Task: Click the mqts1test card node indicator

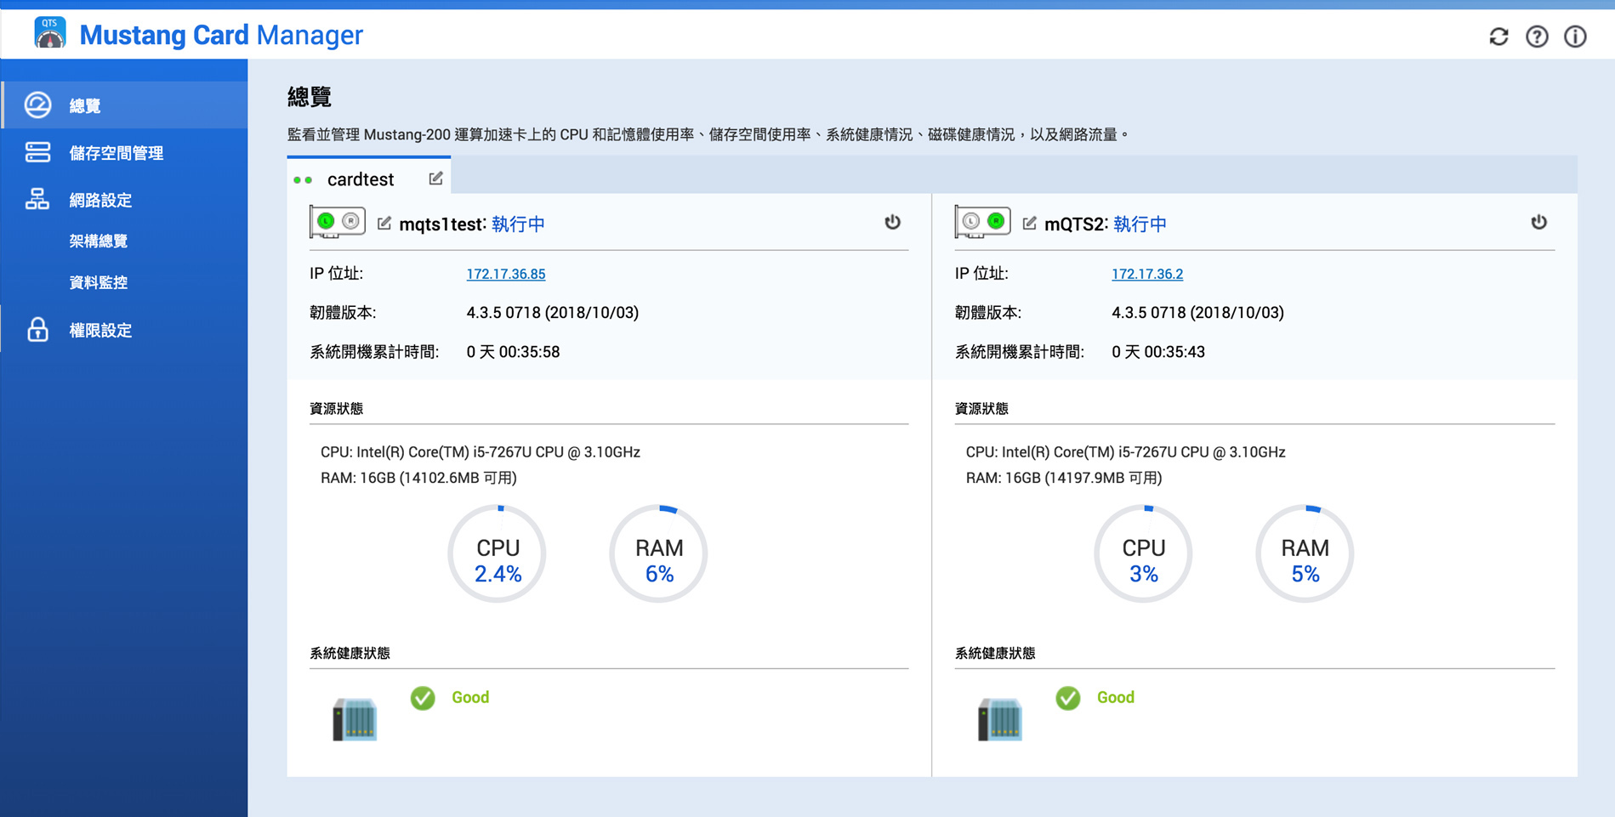Action: pos(338,222)
